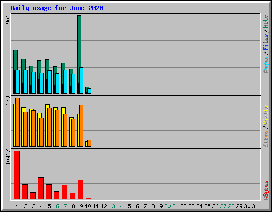Select the cyan pages bar for day 5

[x=49, y=82]
